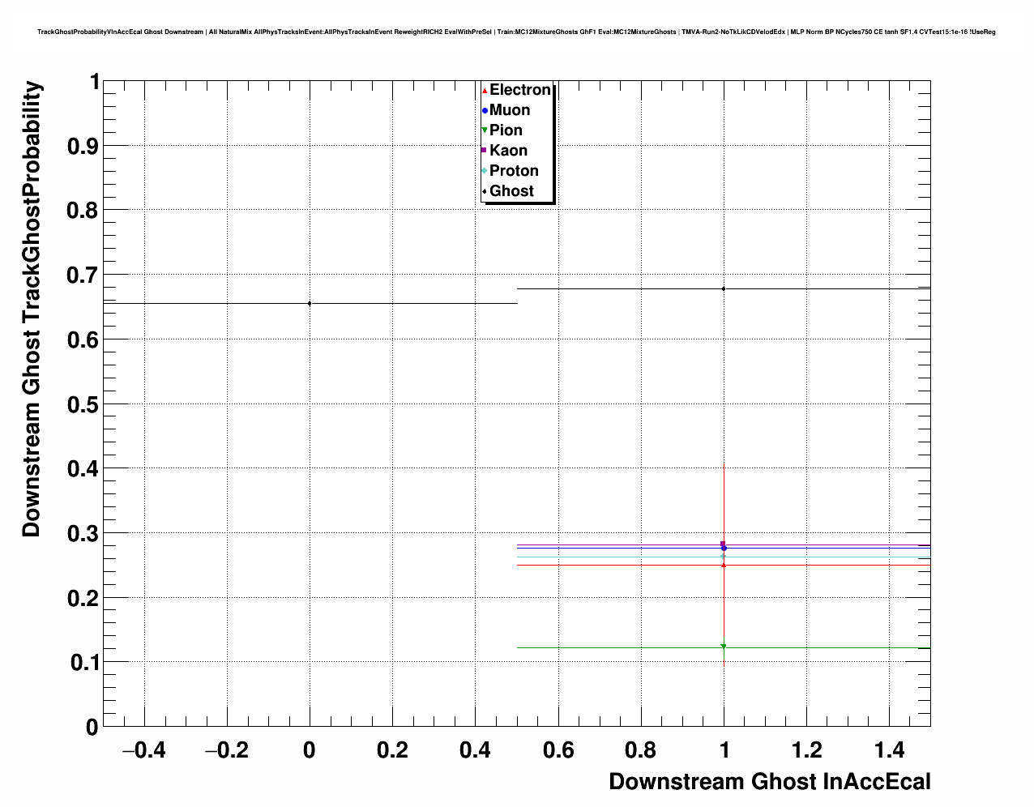Click the x-axis label −0.4
The image size is (1034, 807).
(143, 750)
